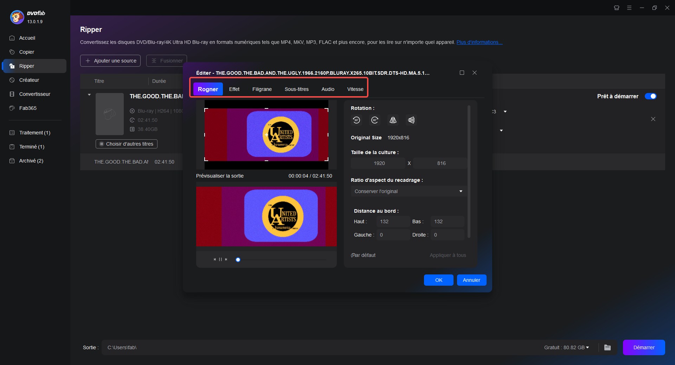675x365 pixels.
Task: Click duration 02:41:50 in title row
Action: tap(165, 162)
